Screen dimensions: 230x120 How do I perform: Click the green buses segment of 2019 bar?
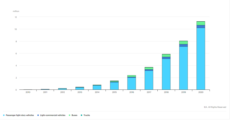pos(183,42)
